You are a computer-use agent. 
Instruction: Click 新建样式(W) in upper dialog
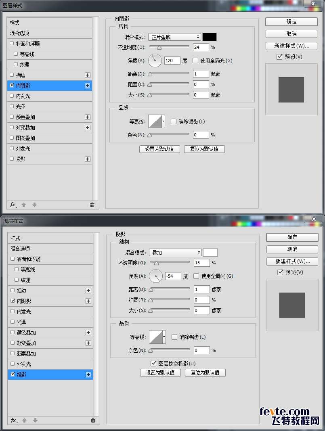click(x=291, y=46)
